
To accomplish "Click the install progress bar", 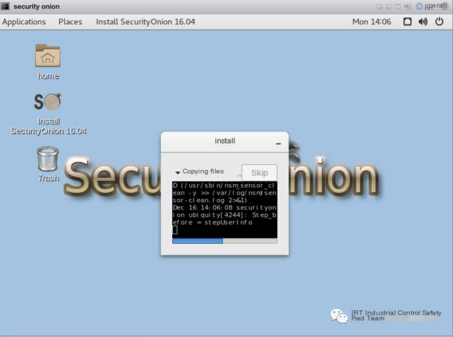I will point(225,241).
